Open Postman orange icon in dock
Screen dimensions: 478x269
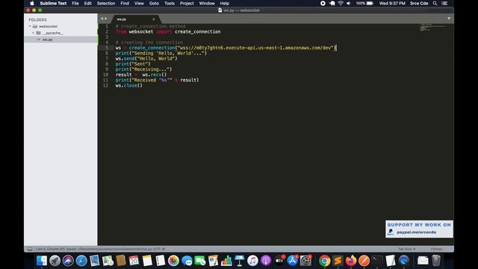pos(364,261)
